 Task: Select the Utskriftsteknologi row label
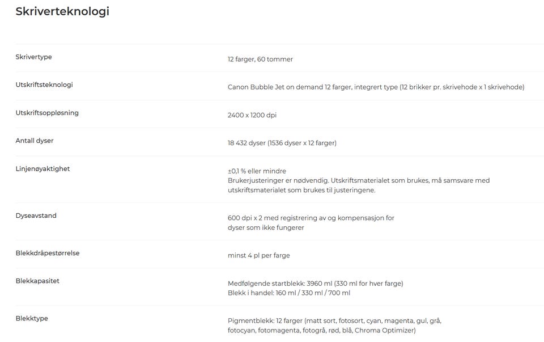pos(44,85)
